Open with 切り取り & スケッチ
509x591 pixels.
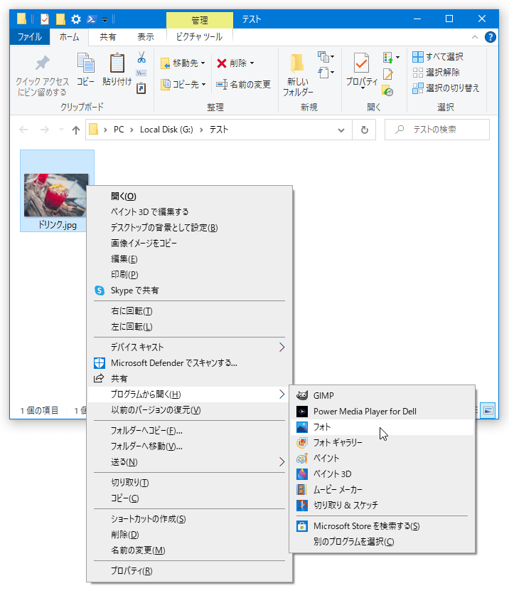[382, 506]
